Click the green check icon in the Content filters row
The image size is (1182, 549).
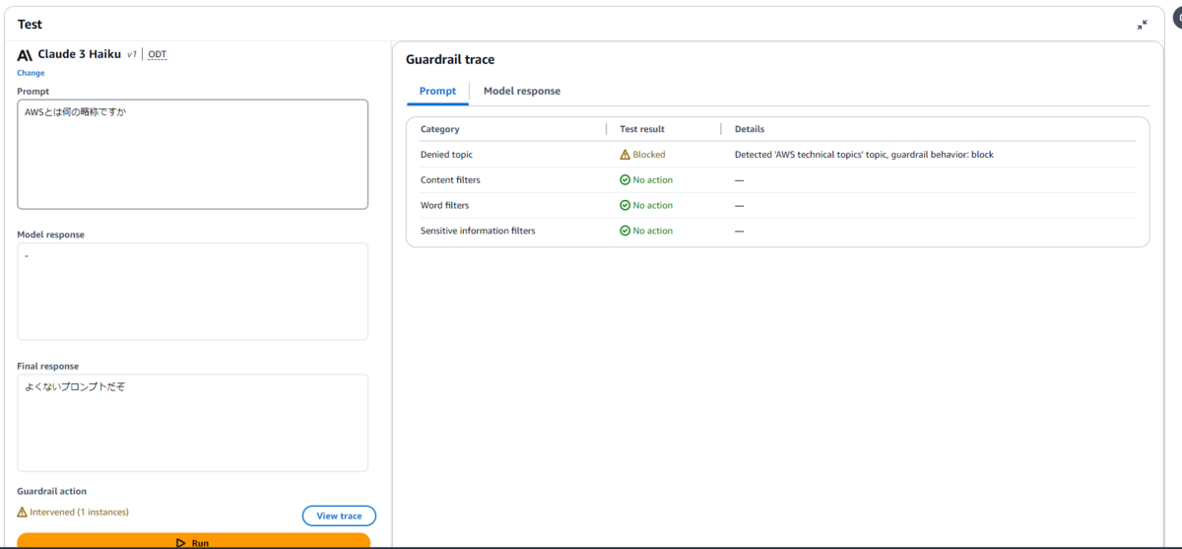click(x=624, y=180)
